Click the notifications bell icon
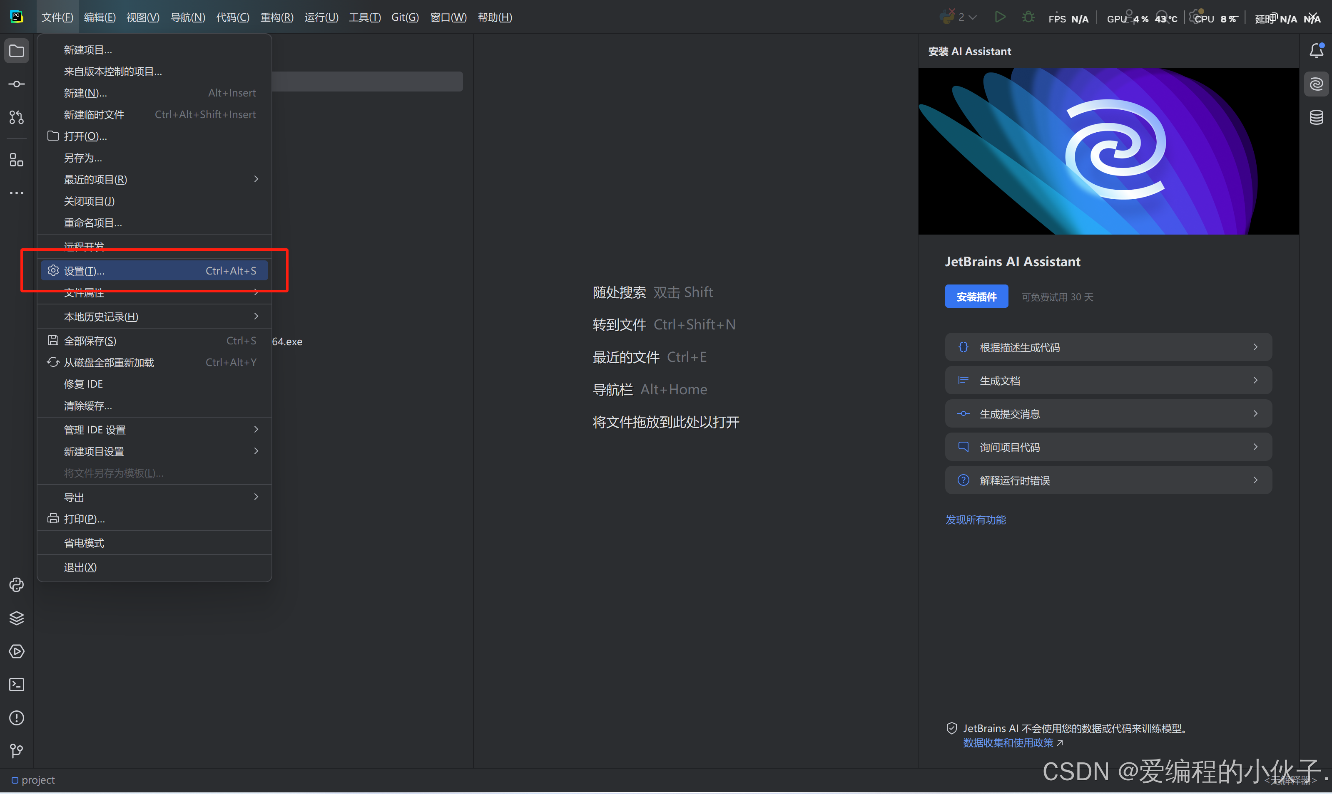Screen dimensions: 1332x794 click(x=1316, y=51)
